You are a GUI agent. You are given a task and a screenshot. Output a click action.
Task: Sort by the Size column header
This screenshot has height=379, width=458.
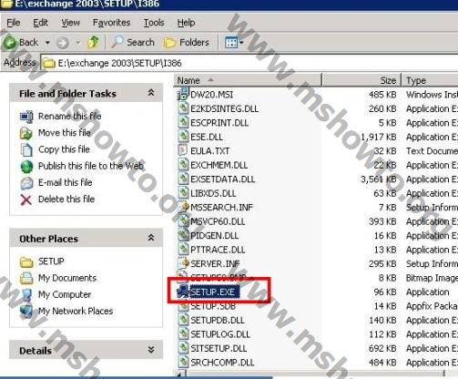pyautogui.click(x=361, y=80)
